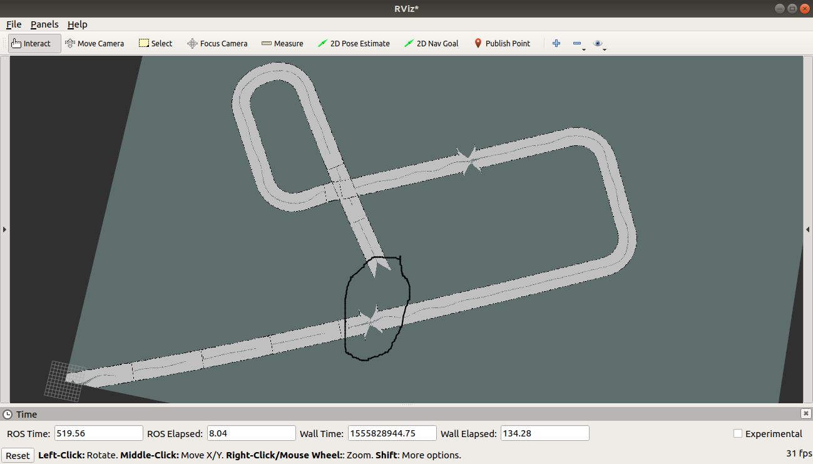Minimize the RViz window
The image size is (813, 464).
click(779, 8)
